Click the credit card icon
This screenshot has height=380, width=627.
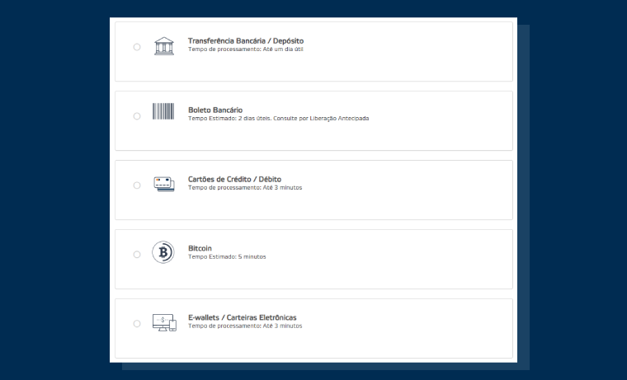[164, 184]
